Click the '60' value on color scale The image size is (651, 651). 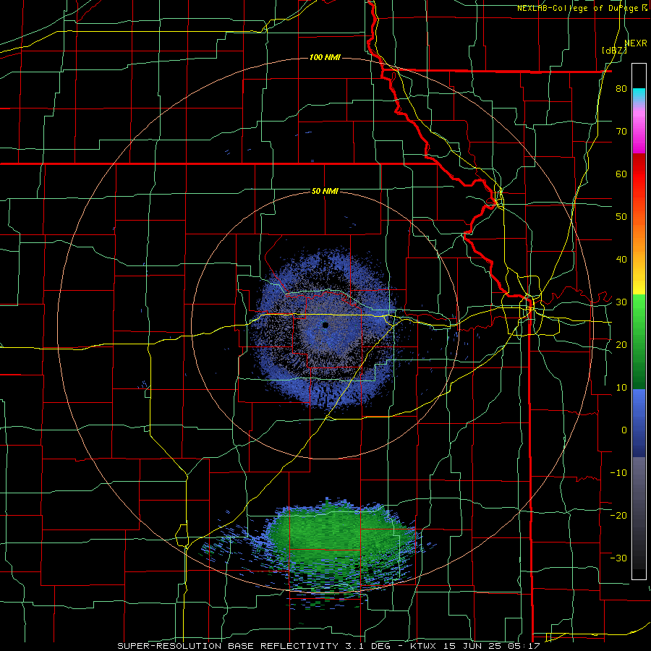point(621,174)
